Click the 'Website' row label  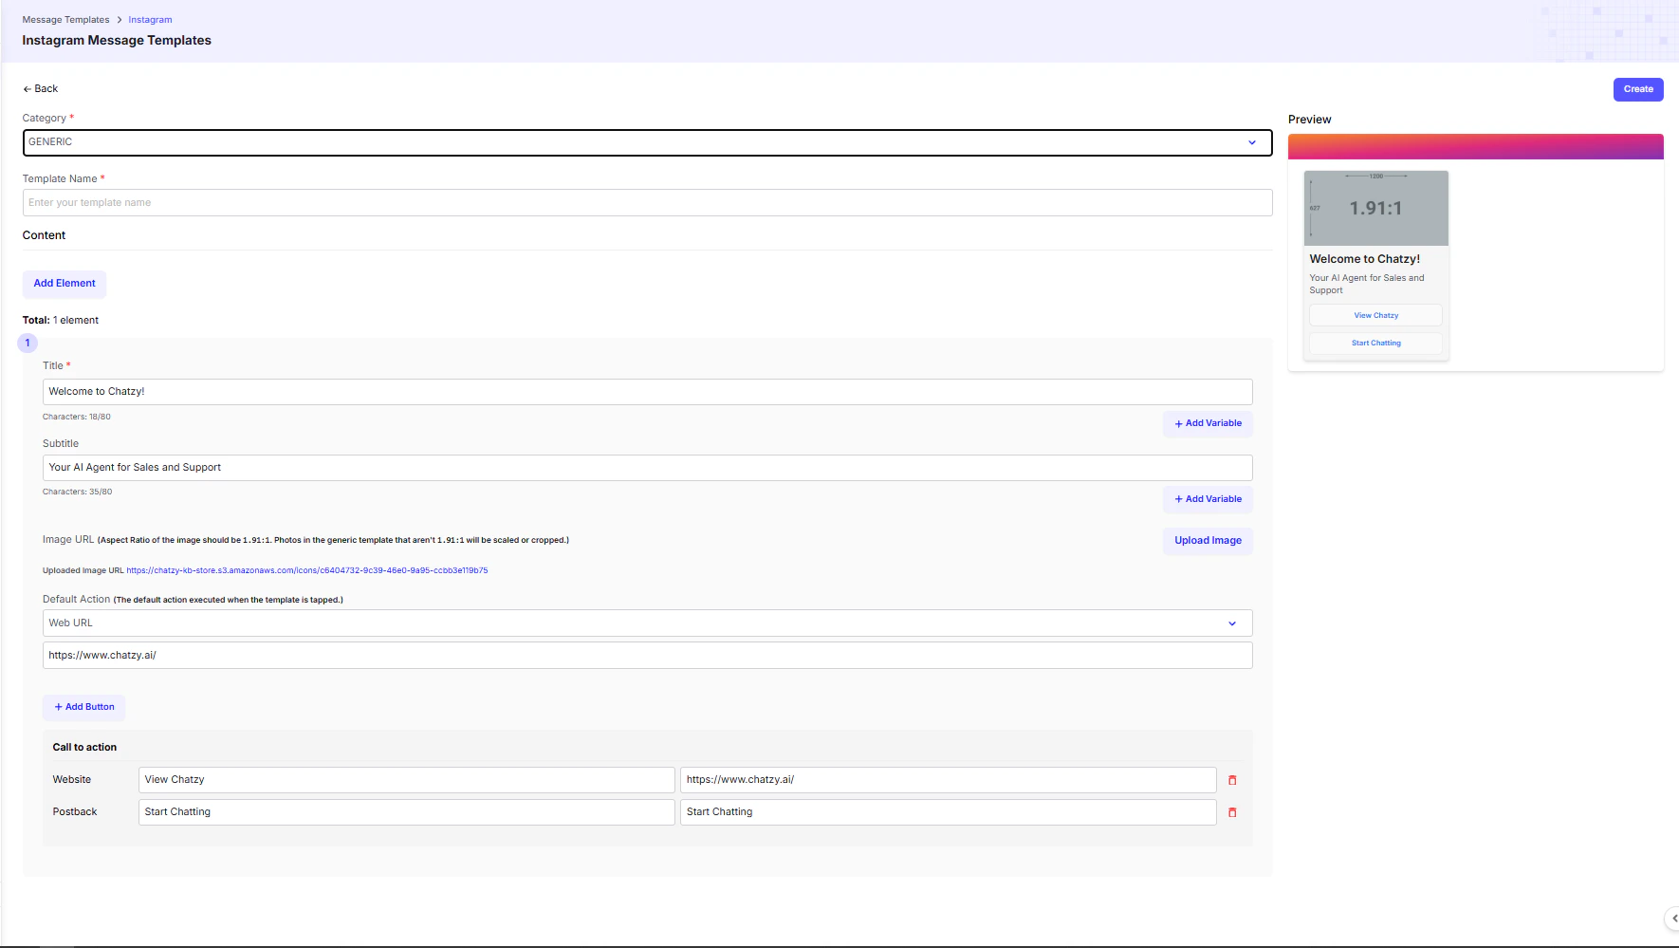tap(72, 780)
